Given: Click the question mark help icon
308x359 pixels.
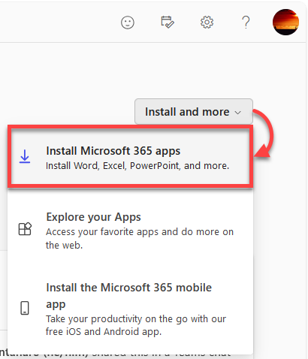Looking at the screenshot, I should point(246,23).
